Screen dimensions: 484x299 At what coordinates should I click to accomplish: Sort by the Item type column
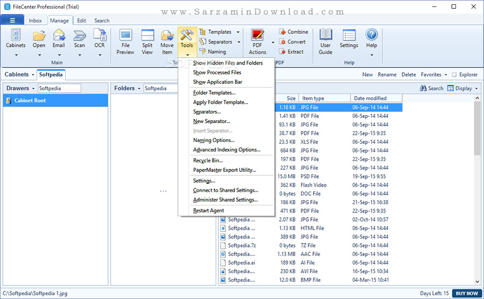click(x=324, y=98)
